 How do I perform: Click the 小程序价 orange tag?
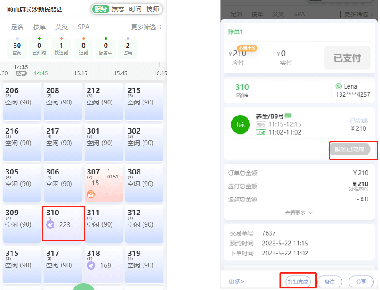pyautogui.click(x=247, y=48)
